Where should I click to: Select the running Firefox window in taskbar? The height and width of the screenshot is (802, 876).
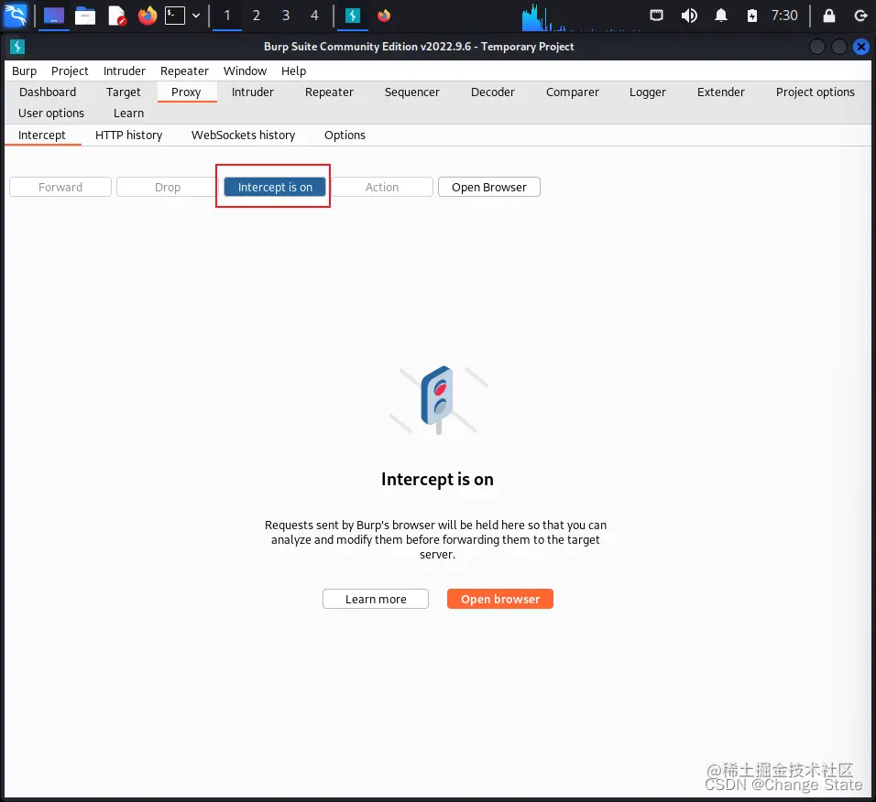(384, 16)
